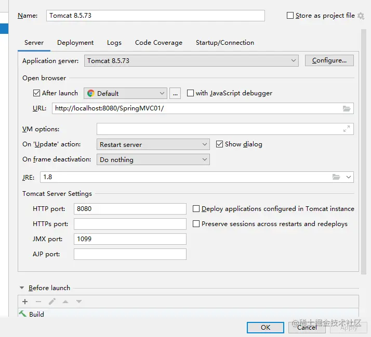The height and width of the screenshot is (337, 371).
Task: Move Before launch task down with arrow
Action: [79, 302]
